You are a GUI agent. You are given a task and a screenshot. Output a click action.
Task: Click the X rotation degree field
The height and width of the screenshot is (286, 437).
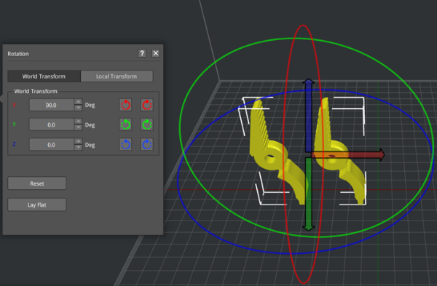coord(52,105)
